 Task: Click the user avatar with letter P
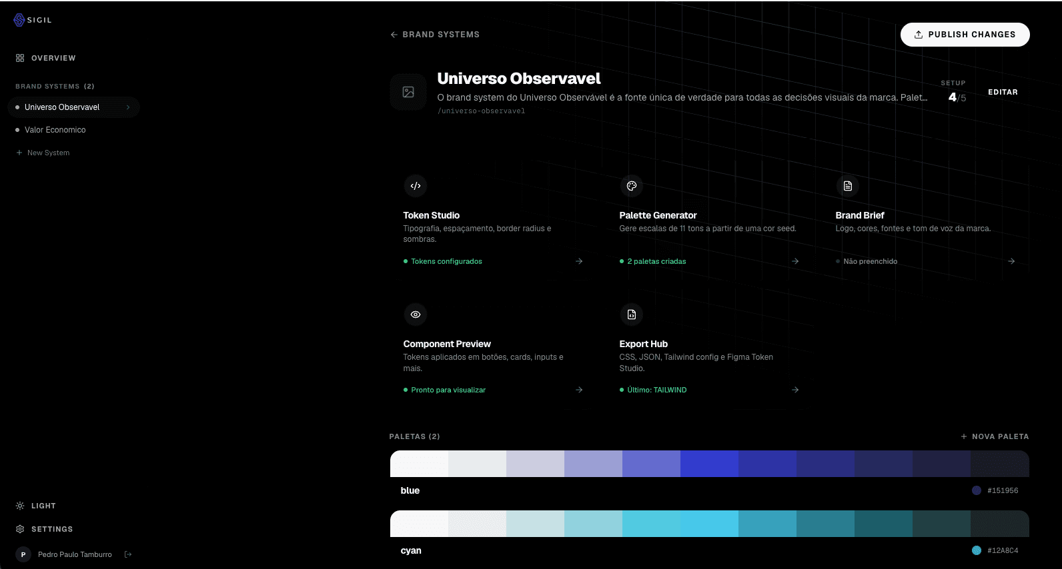[23, 554]
